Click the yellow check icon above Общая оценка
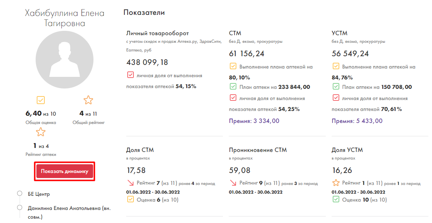 coord(41,100)
